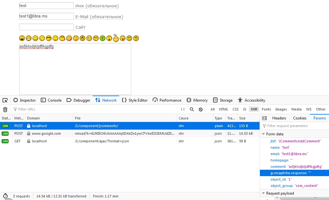Sort requests by Cause column
Viewport: 329px width, 200px height.
[195, 118]
